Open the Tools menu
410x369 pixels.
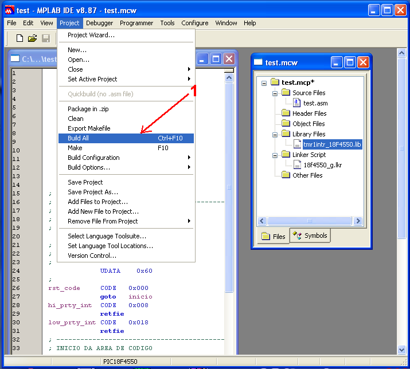[167, 23]
